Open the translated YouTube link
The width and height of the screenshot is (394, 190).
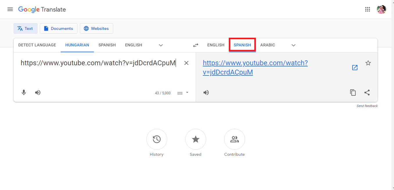255,68
